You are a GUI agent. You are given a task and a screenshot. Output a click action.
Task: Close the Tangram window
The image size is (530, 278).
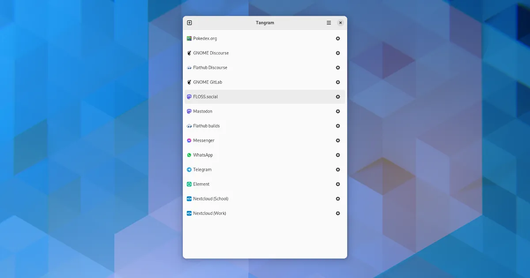point(341,23)
